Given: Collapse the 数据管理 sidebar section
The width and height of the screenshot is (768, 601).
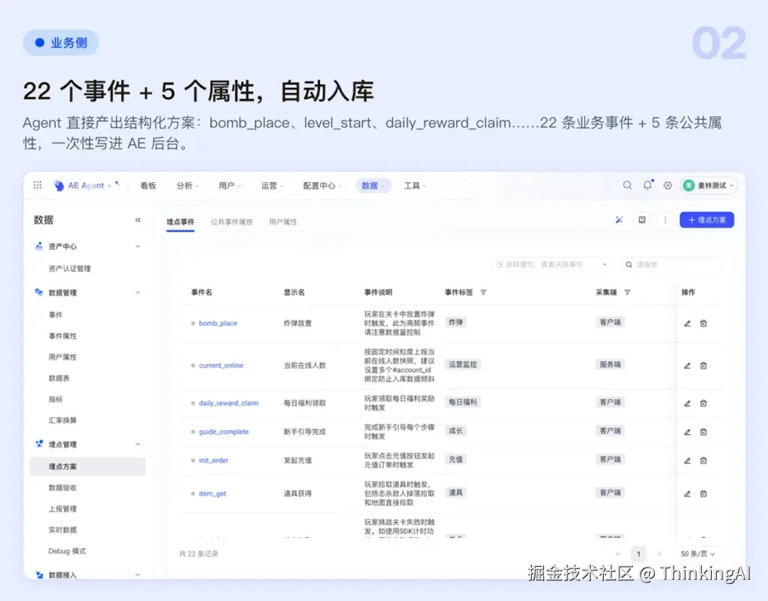Looking at the screenshot, I should tap(138, 293).
